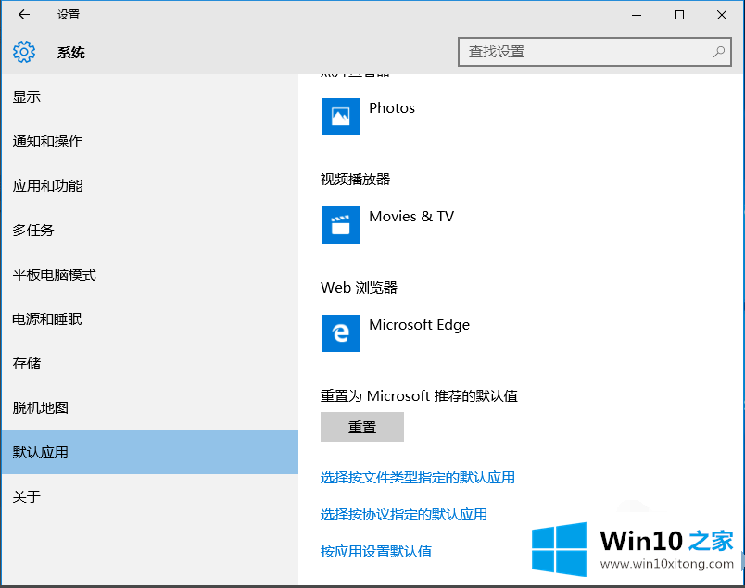Minimize the Settings window

point(637,15)
